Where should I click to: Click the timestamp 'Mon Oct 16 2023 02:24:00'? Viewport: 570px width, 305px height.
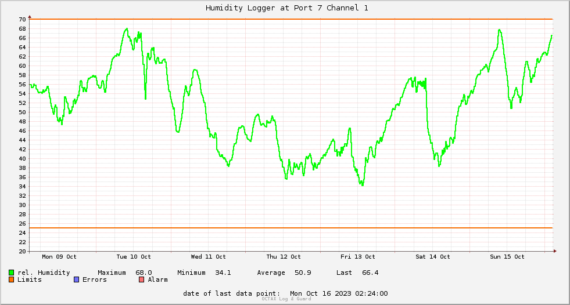[339, 293]
